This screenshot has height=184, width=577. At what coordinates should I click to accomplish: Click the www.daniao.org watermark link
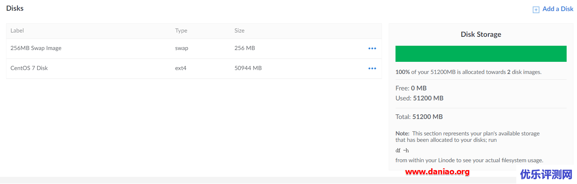click(x=437, y=172)
